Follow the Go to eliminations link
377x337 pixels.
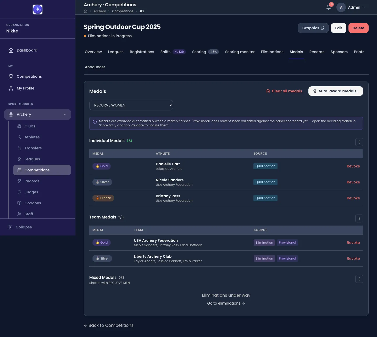pos(226,303)
